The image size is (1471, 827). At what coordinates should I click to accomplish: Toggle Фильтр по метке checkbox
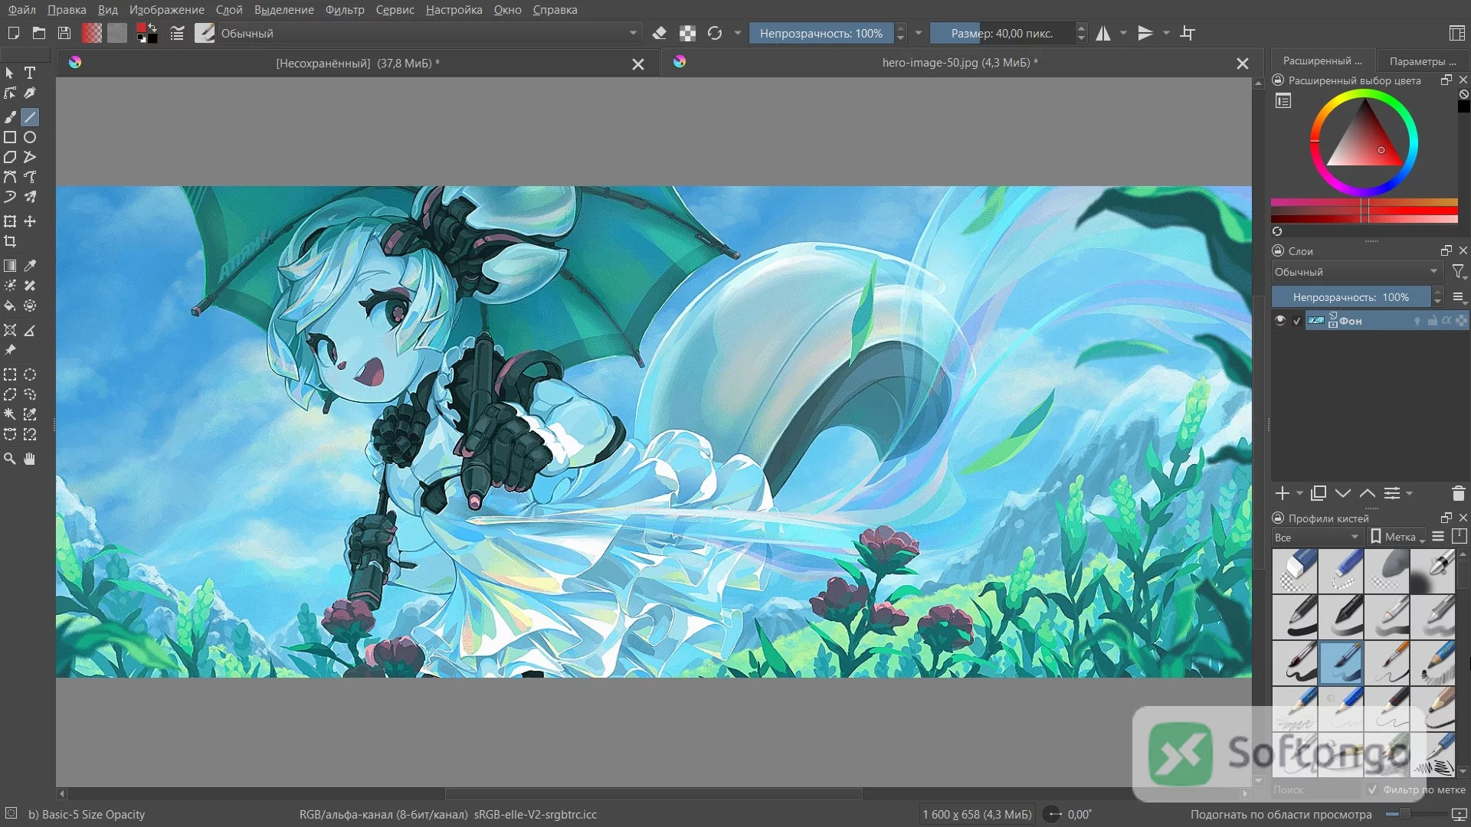(x=1372, y=789)
